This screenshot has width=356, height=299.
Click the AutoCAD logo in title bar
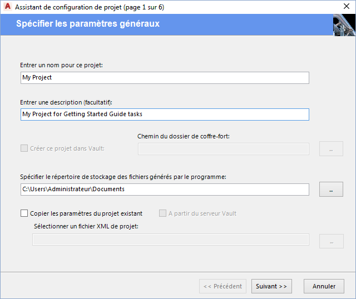[7, 7]
